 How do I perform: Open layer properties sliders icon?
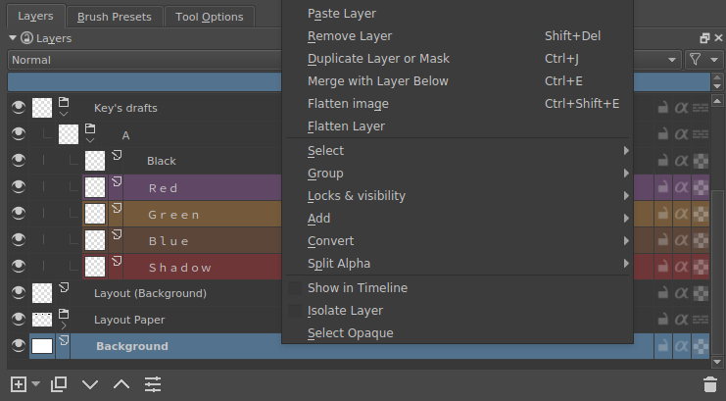152,384
